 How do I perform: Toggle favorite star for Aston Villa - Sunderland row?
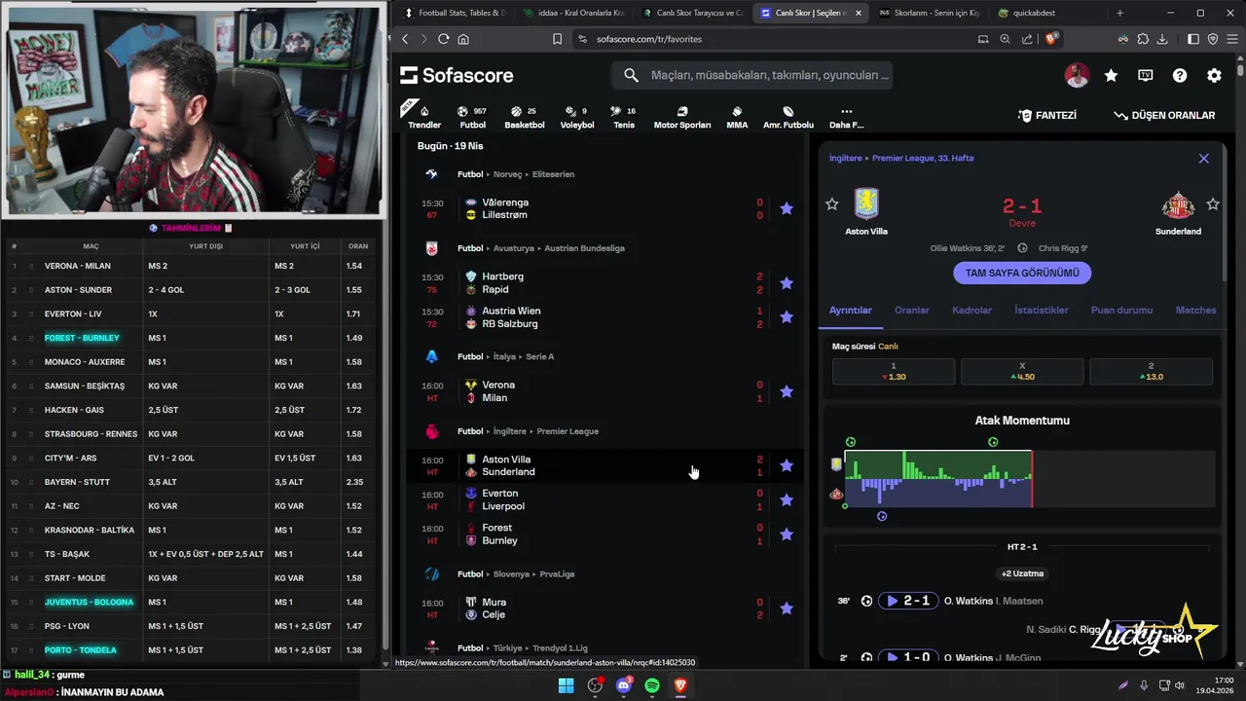tap(787, 465)
